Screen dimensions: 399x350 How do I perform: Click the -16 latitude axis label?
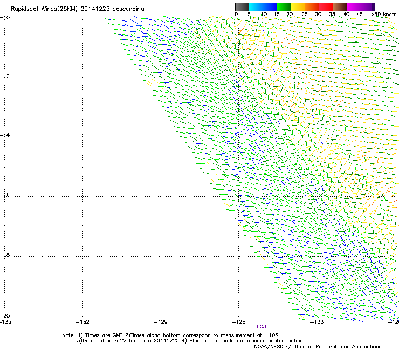pos(5,195)
